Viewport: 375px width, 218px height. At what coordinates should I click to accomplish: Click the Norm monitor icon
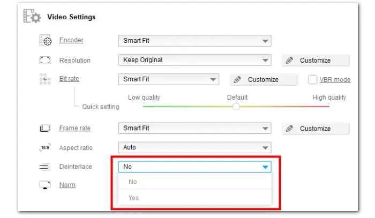tap(45, 185)
